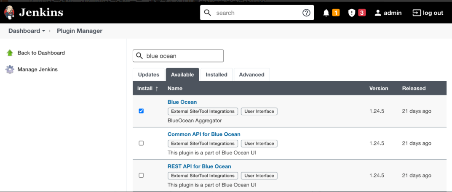Click User Interface tag on Common API row
Viewport: 452px width, 192px height.
click(x=259, y=144)
